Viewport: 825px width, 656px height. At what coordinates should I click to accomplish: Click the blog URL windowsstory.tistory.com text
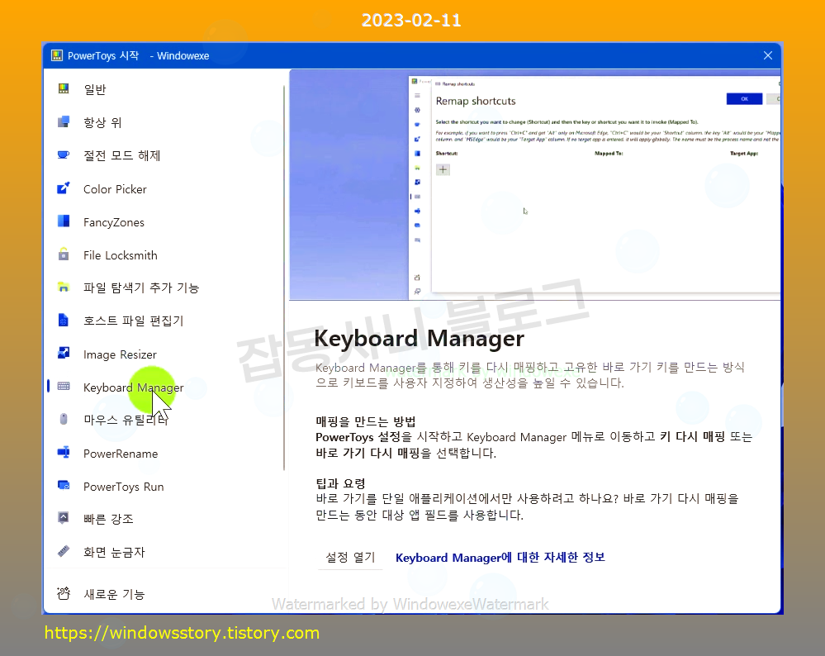pos(182,633)
